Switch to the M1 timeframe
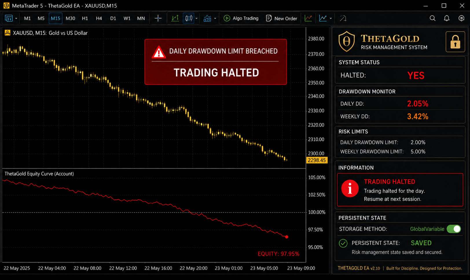470x280 pixels. [x=27, y=18]
